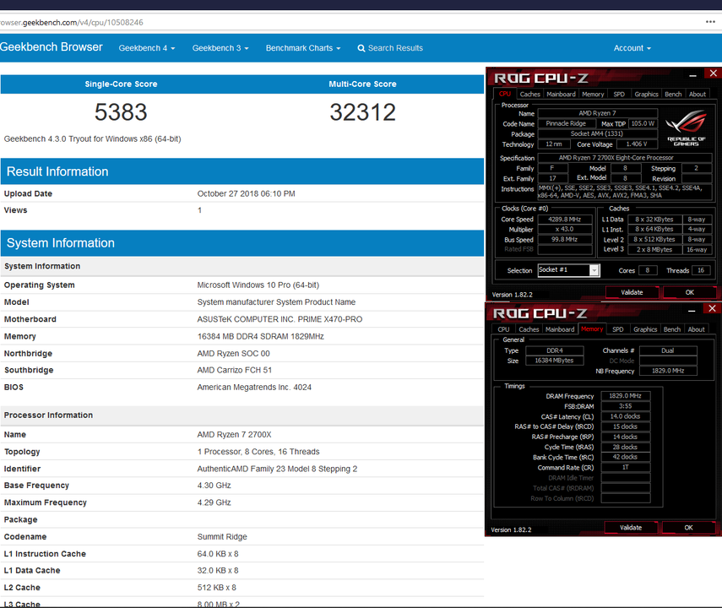The image size is (722, 608).
Task: Open Mainboard tab in upper CPU-Z window
Action: tap(561, 94)
